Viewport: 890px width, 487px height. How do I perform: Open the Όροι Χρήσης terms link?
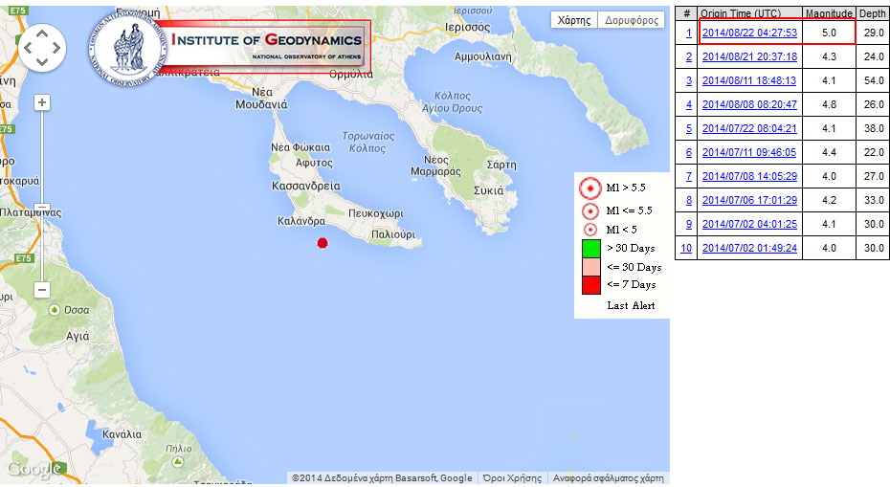click(x=512, y=478)
